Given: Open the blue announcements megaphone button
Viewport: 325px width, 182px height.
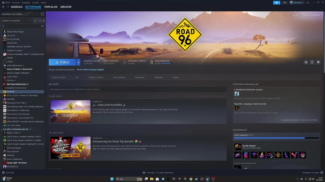Looking at the screenshot, I should (x=277, y=3).
